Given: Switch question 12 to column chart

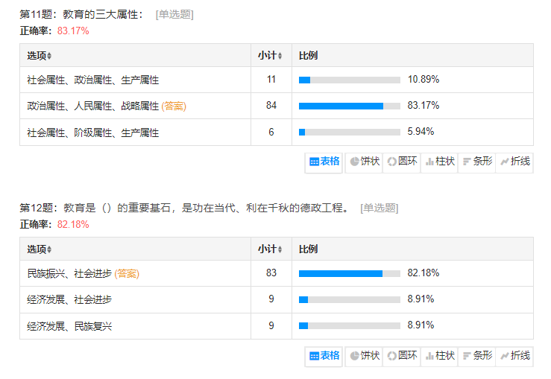Looking at the screenshot, I should pyautogui.click(x=439, y=356).
